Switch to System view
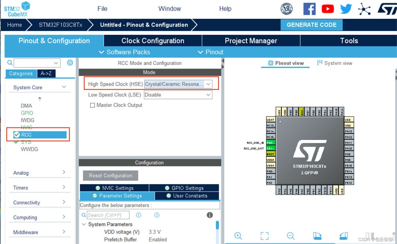 (335, 63)
